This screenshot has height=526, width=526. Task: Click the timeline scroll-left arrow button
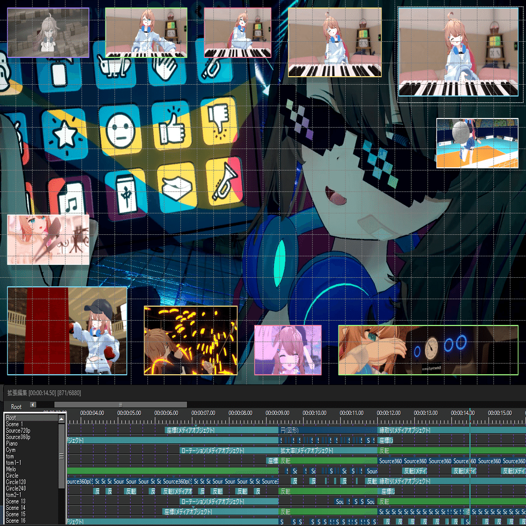click(x=33, y=405)
